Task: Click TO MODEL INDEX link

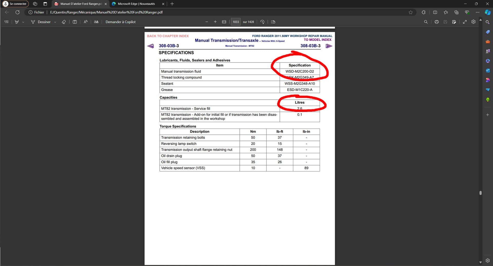Action: point(318,40)
